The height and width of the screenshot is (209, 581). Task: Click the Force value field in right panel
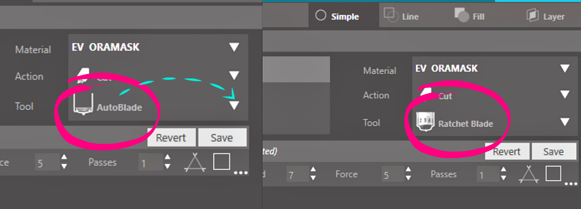pos(392,175)
